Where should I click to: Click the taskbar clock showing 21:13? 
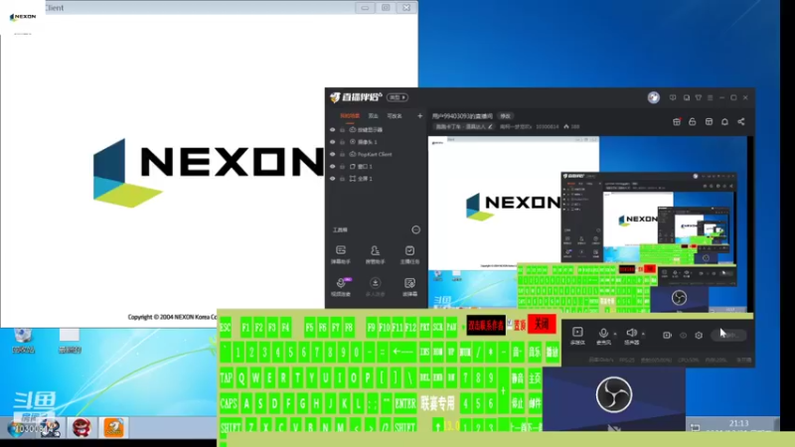coord(738,425)
